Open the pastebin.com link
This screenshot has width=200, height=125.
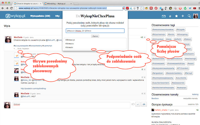point(33,88)
